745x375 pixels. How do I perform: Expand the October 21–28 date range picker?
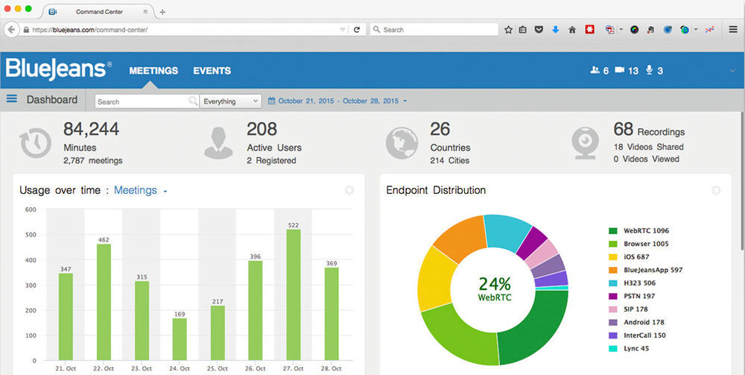click(337, 101)
